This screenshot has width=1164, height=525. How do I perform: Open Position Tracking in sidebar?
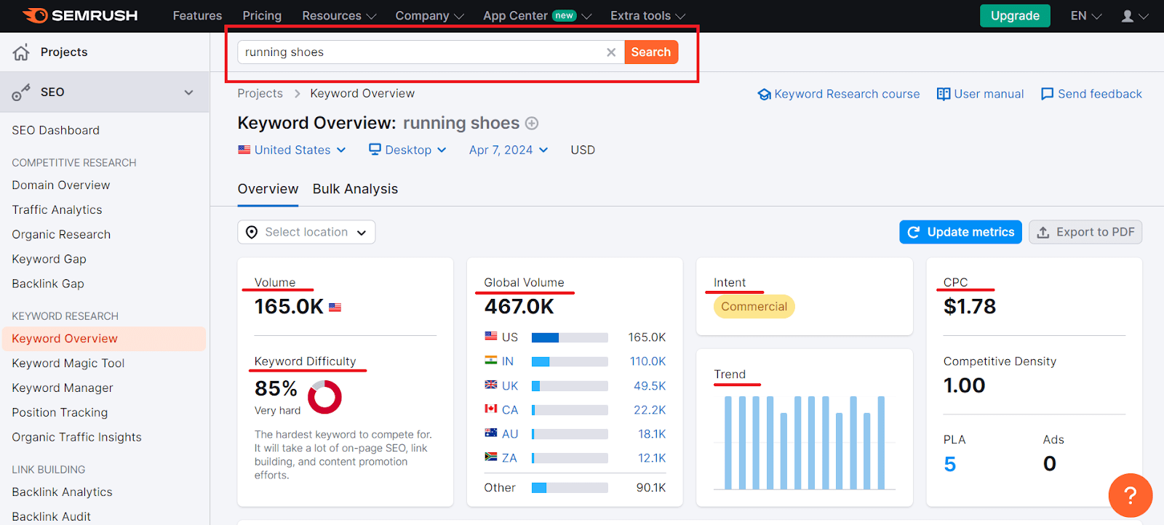pyautogui.click(x=60, y=413)
